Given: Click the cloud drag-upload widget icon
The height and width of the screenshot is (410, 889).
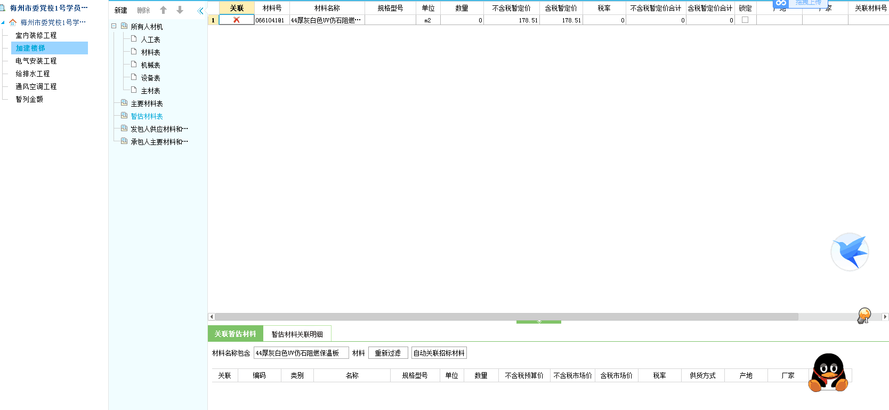Looking at the screenshot, I should [x=781, y=3].
